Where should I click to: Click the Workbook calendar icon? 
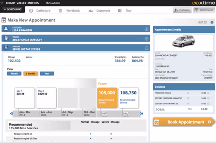point(60,11)
